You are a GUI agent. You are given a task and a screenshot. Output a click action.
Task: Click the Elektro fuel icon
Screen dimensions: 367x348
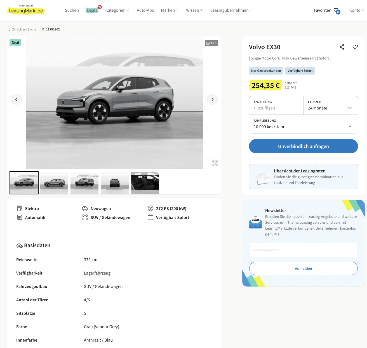(x=20, y=208)
